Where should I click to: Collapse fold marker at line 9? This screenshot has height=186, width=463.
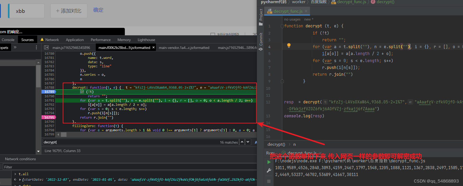282,81
